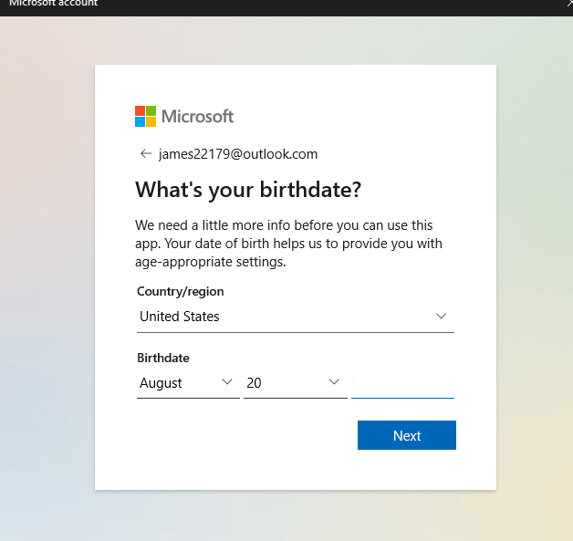Focus the empty birth year input field
This screenshot has width=573, height=541.
pyautogui.click(x=402, y=383)
